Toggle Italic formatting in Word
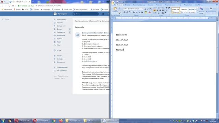This screenshot has width=219, height=123. [127, 12]
